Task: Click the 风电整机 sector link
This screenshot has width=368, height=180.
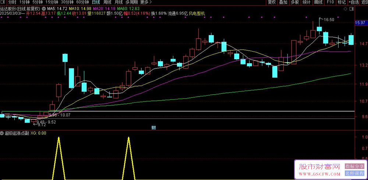Action: click(197, 14)
